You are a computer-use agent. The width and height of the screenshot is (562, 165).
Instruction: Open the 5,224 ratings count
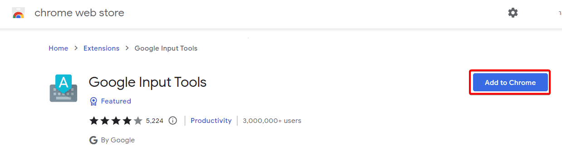(x=155, y=121)
